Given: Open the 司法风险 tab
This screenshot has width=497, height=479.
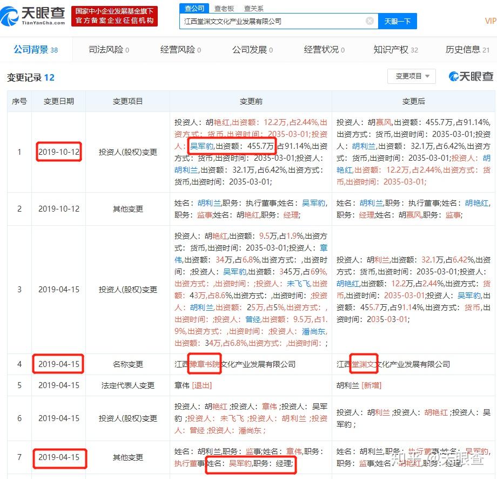Looking at the screenshot, I should tap(106, 49).
